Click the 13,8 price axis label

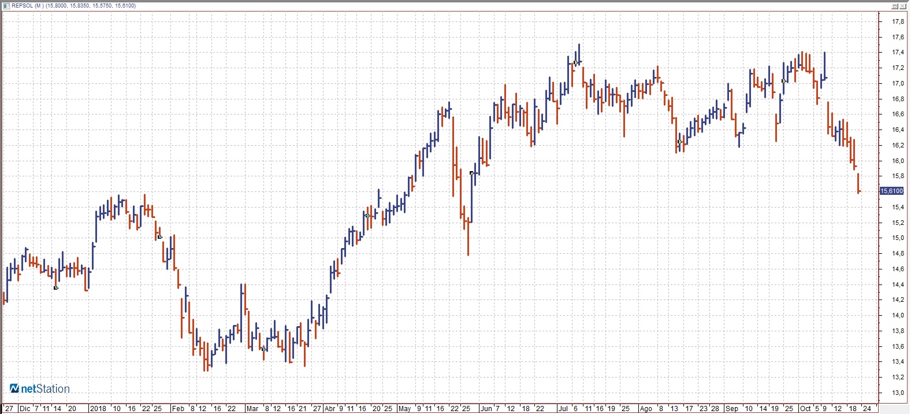pyautogui.click(x=898, y=331)
